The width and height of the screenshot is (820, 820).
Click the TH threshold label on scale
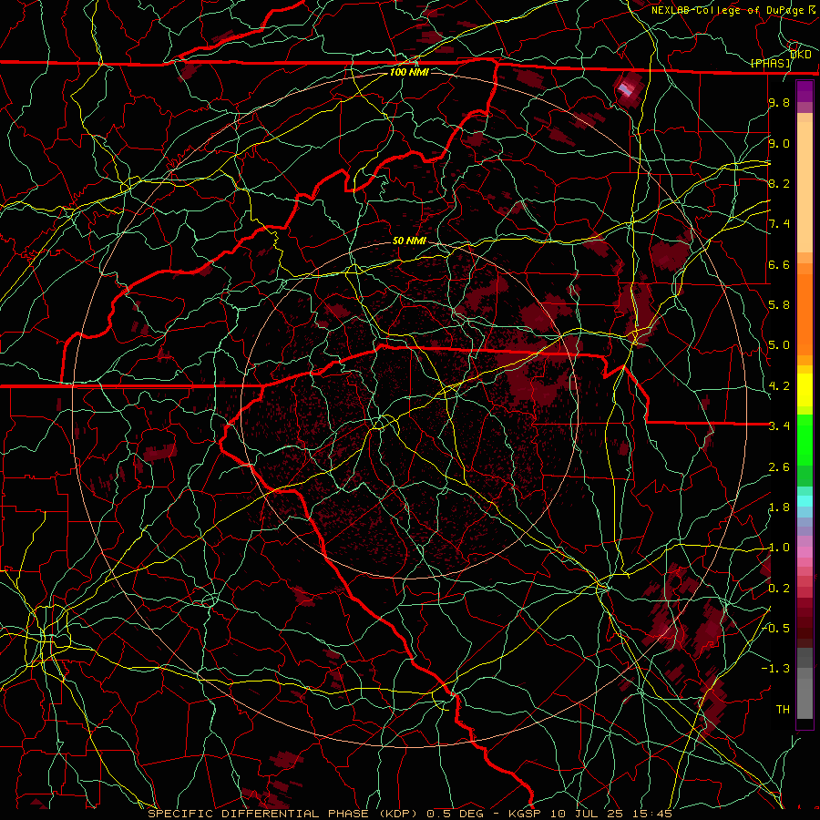783,710
